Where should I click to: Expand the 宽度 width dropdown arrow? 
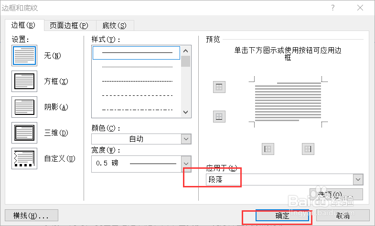[x=186, y=164]
